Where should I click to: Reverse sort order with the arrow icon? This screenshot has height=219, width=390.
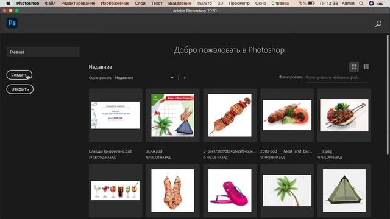click(x=185, y=78)
